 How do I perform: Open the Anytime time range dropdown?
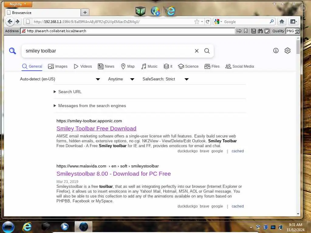point(121,79)
